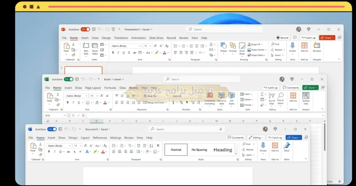Turn off AutoSave in Excel

pos(68,79)
